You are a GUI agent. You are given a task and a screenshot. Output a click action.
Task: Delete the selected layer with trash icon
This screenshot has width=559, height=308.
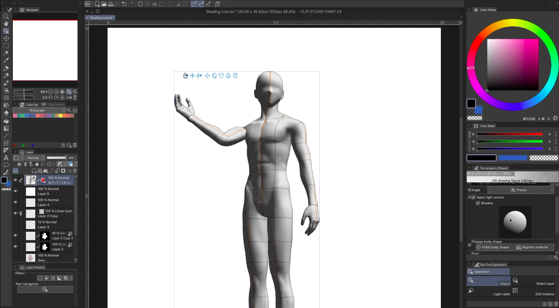point(75,171)
